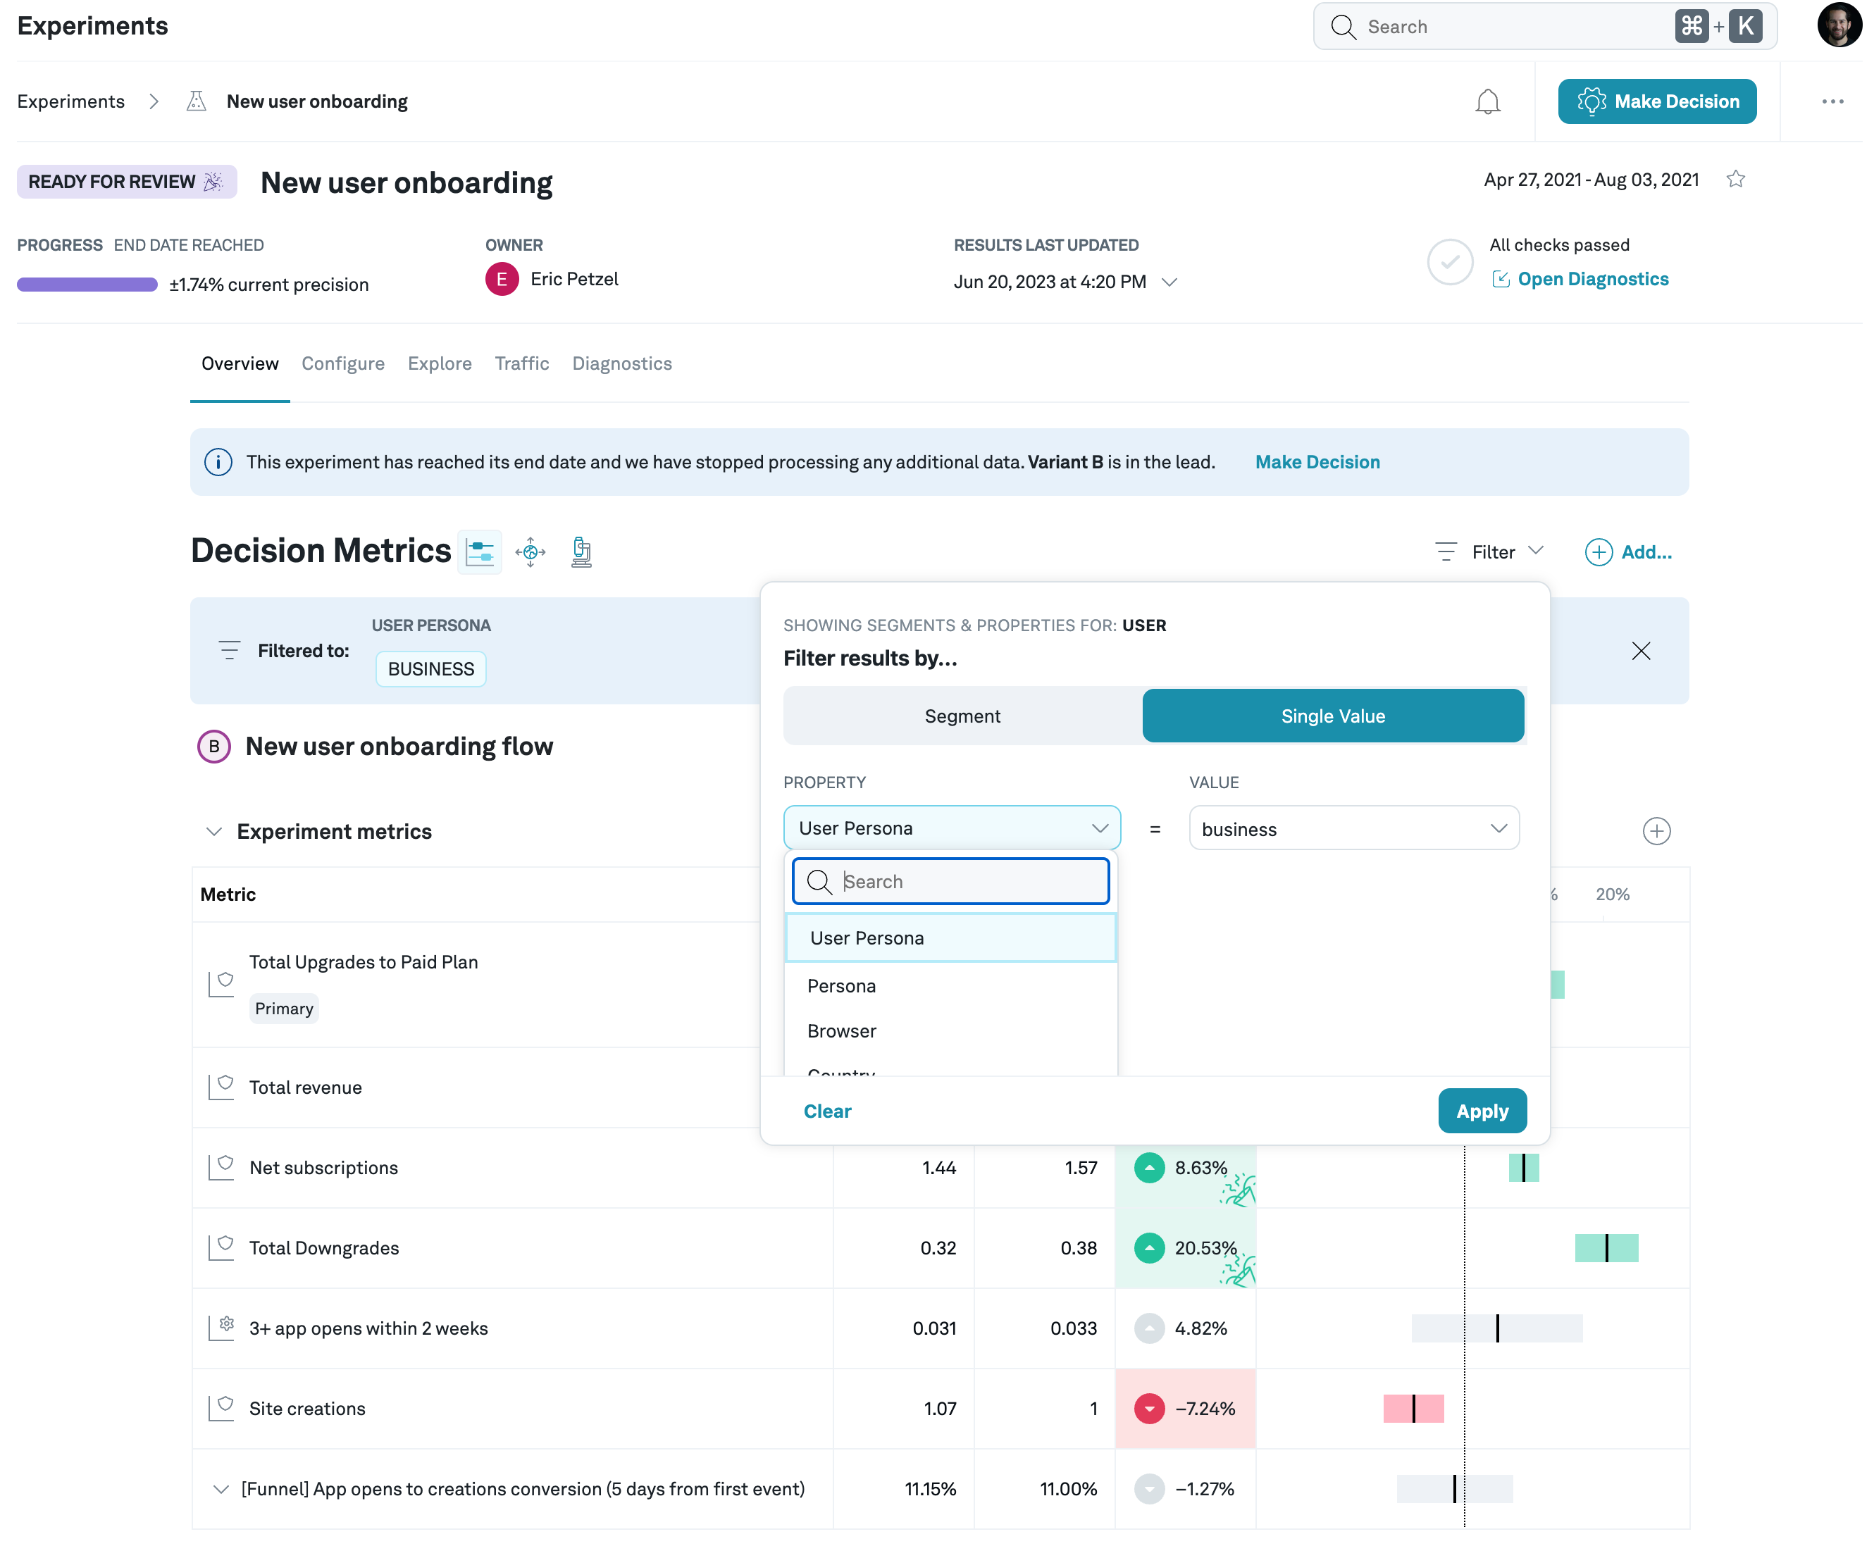Collapse the Experiment metrics section
Viewport: 1874px width, 1558px height.
point(213,832)
